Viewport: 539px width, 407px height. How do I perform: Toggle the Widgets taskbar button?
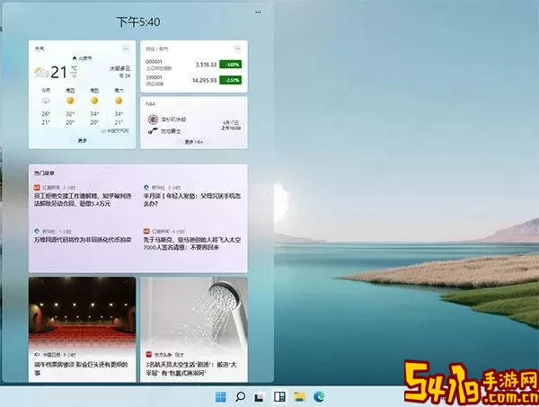[279, 397]
